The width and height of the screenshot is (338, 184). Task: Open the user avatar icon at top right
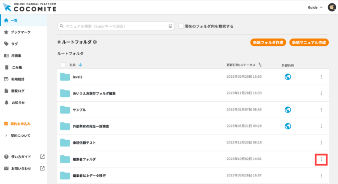[x=332, y=7]
